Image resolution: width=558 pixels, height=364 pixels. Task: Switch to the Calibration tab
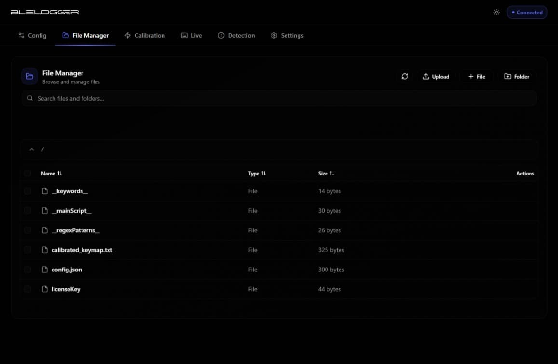145,35
